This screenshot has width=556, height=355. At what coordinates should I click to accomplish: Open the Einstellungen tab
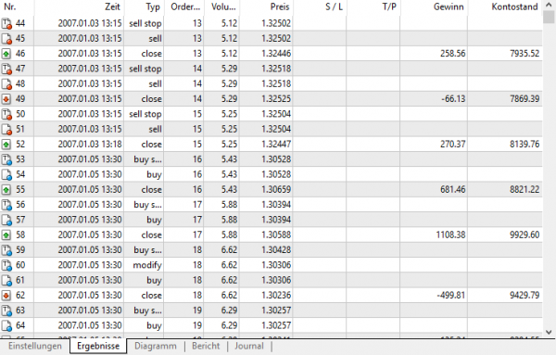point(35,346)
